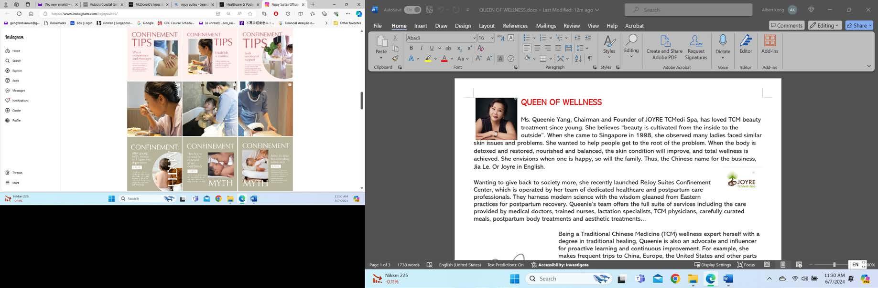Click Accessibility: Investigate in status bar

coord(560,265)
